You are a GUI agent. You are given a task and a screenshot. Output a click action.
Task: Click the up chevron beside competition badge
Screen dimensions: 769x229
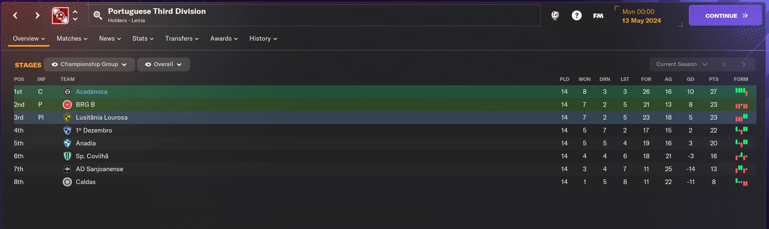pyautogui.click(x=75, y=12)
